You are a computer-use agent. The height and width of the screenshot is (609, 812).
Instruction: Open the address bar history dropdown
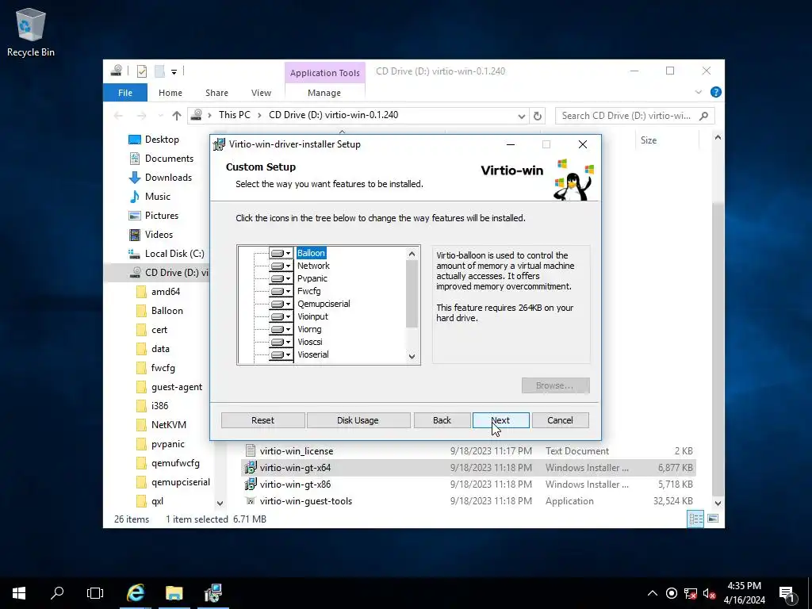522,116
